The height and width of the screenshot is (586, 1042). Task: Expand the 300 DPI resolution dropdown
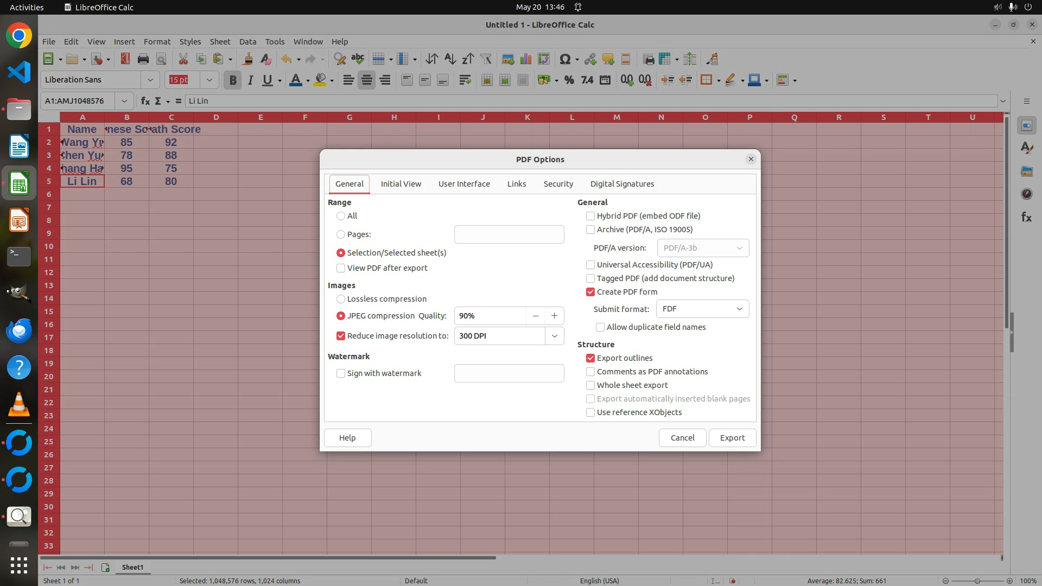point(554,336)
